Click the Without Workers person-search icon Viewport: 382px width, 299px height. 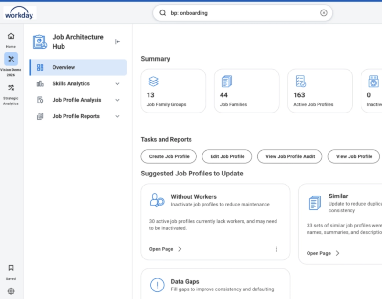[157, 200]
